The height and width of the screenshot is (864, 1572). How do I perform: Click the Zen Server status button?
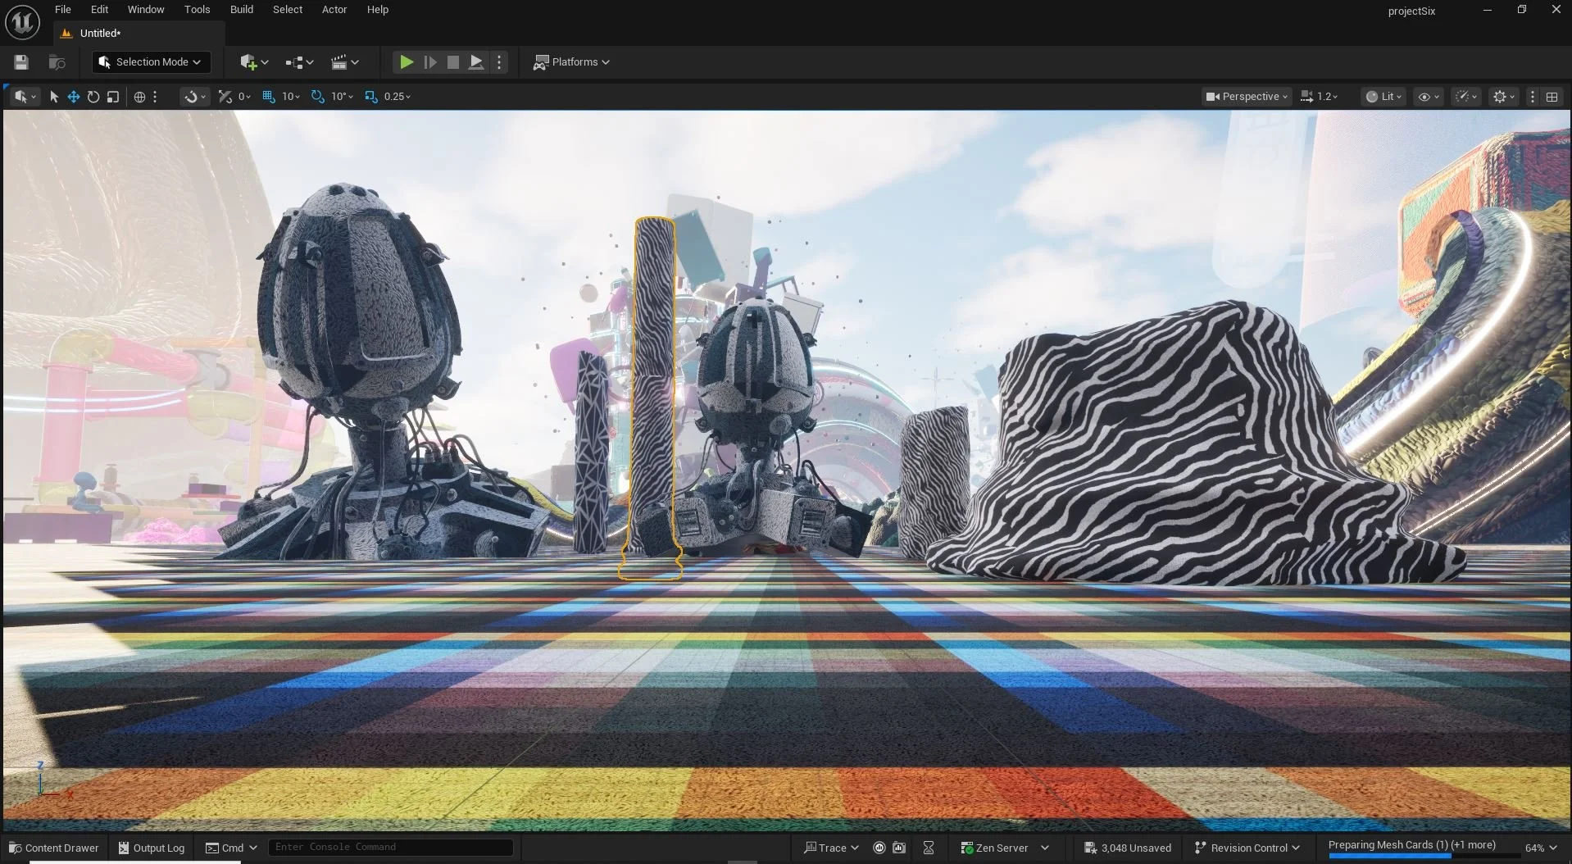tap(994, 848)
